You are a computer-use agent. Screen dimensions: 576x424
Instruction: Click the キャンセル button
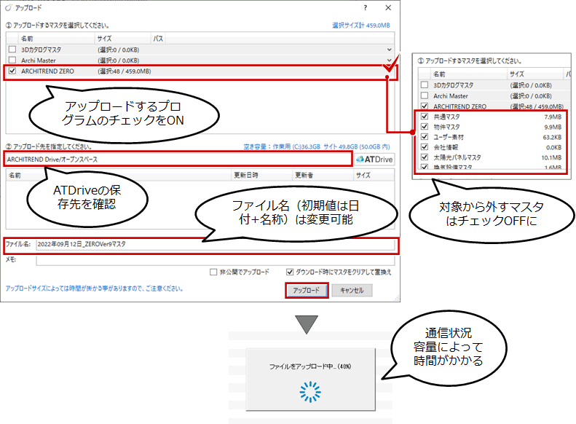(x=352, y=290)
